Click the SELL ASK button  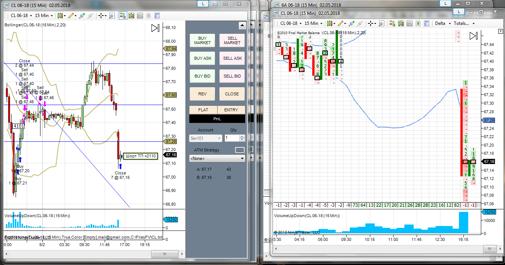(x=232, y=58)
